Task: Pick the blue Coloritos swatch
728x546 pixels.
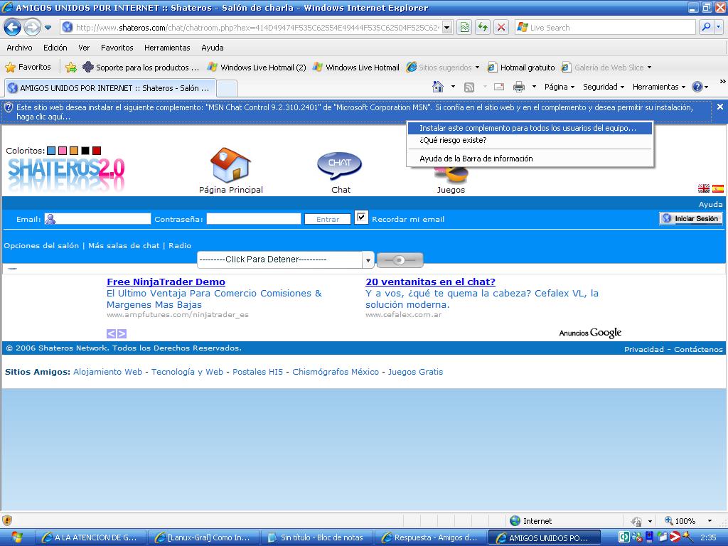Action: pyautogui.click(x=51, y=151)
